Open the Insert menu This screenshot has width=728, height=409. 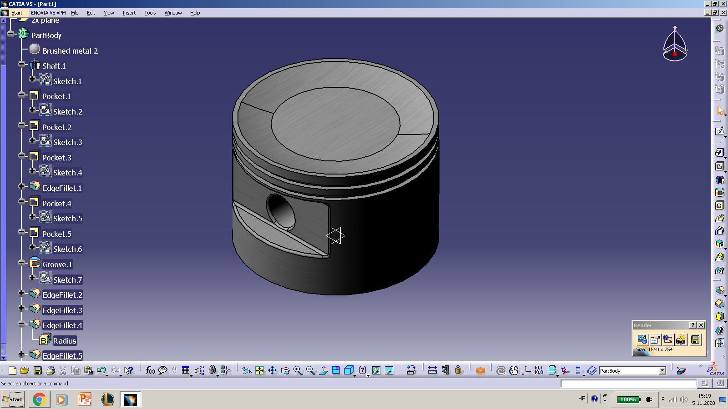point(129,13)
